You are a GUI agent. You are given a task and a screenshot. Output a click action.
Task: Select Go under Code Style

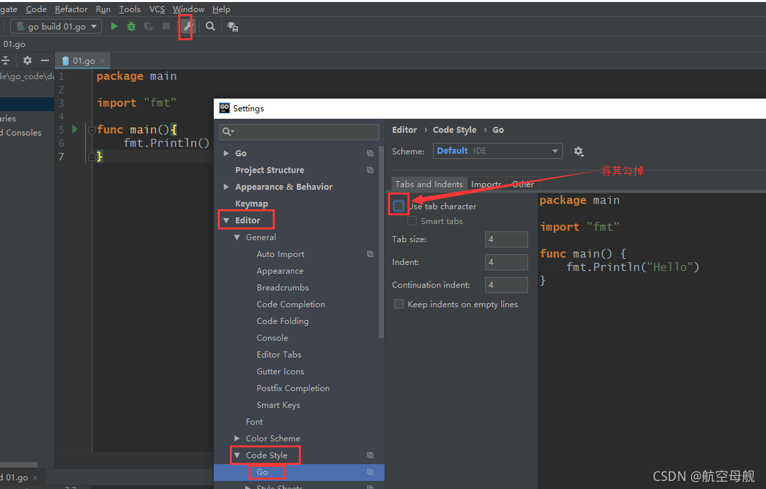(x=262, y=472)
